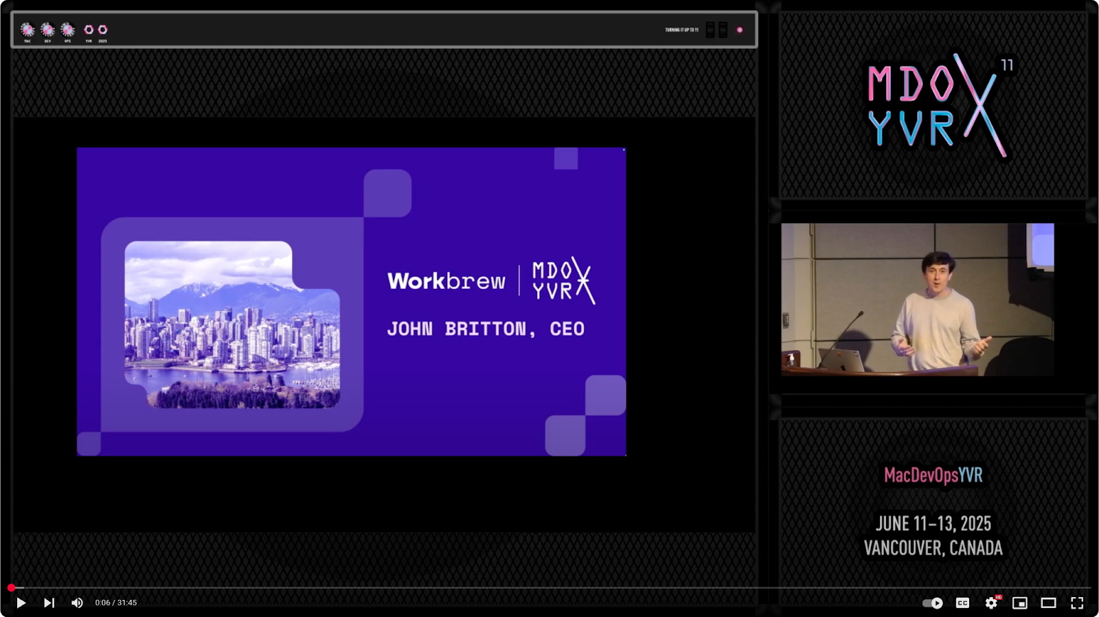Click the VANCOUVER, CANADA text
This screenshot has height=617, width=1099.
coord(933,548)
